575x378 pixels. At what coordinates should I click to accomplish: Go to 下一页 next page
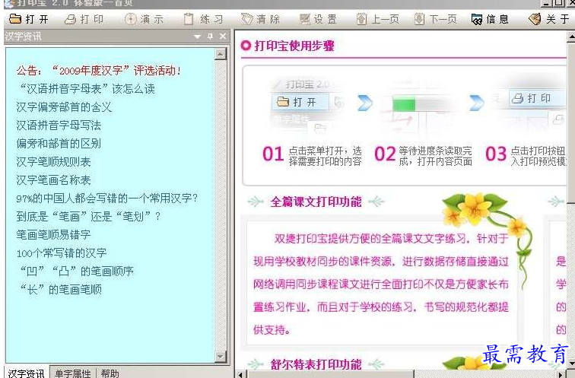(436, 19)
